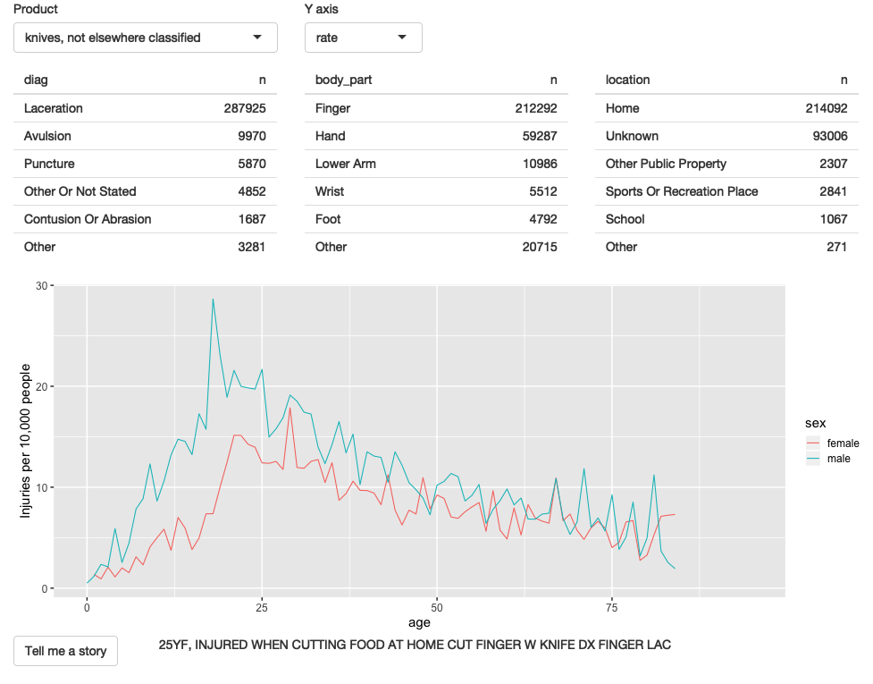
Task: Click the location column header
Action: (x=628, y=80)
